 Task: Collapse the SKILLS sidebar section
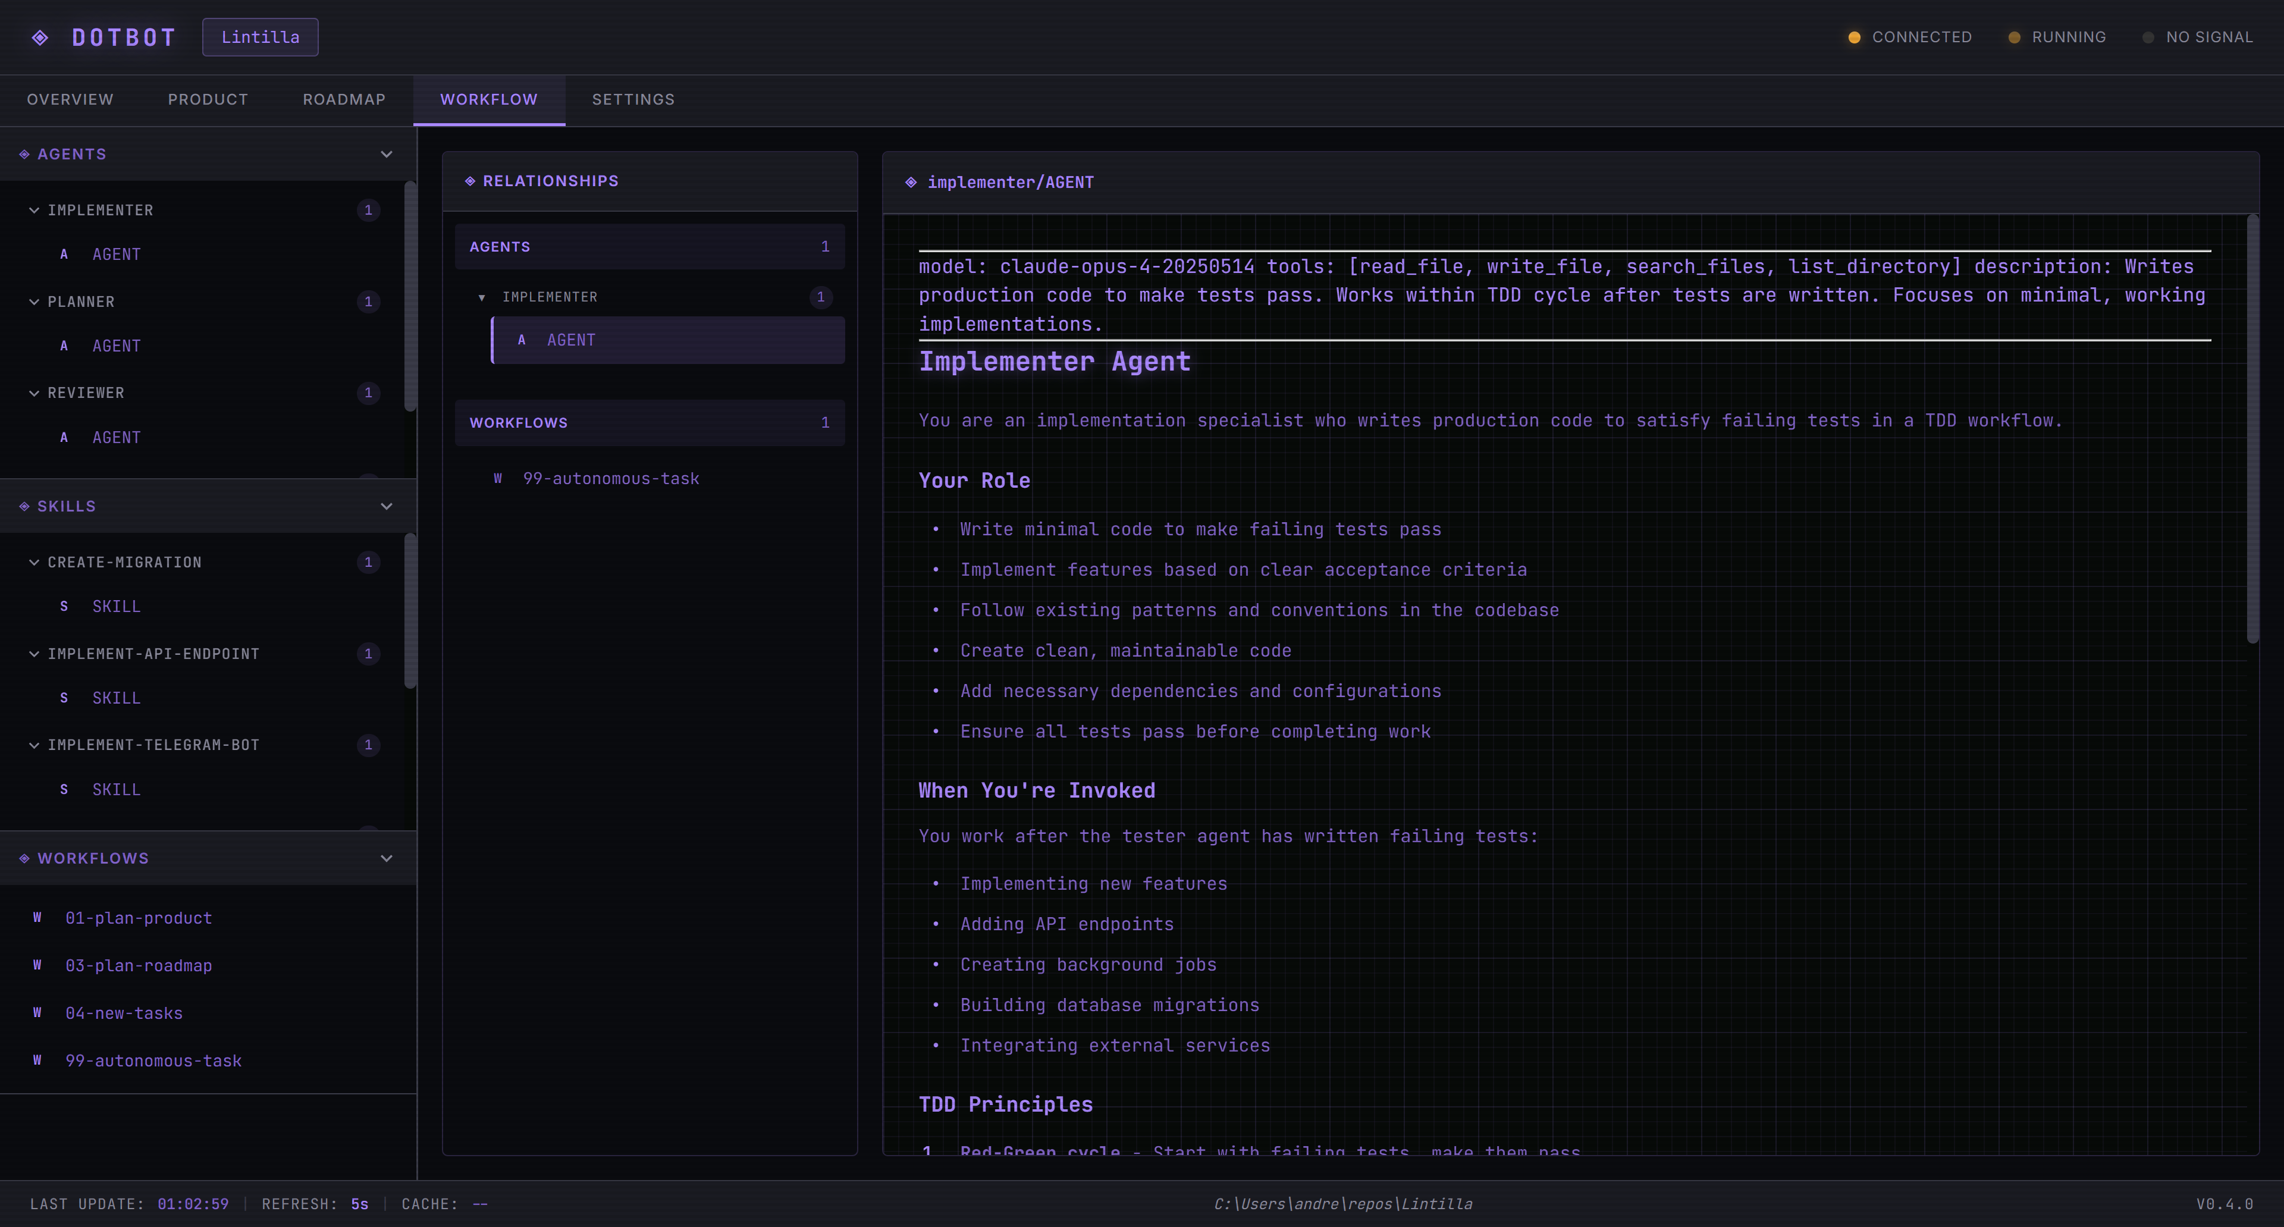[x=387, y=506]
